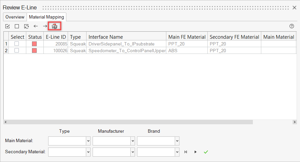Viewport: 300px width, 162px height.
Task: Open help with the question mark icon
Action: (292, 26)
